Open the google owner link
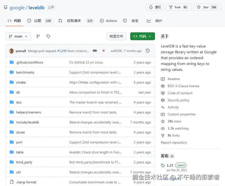The image size is (225, 186). pos(17,8)
